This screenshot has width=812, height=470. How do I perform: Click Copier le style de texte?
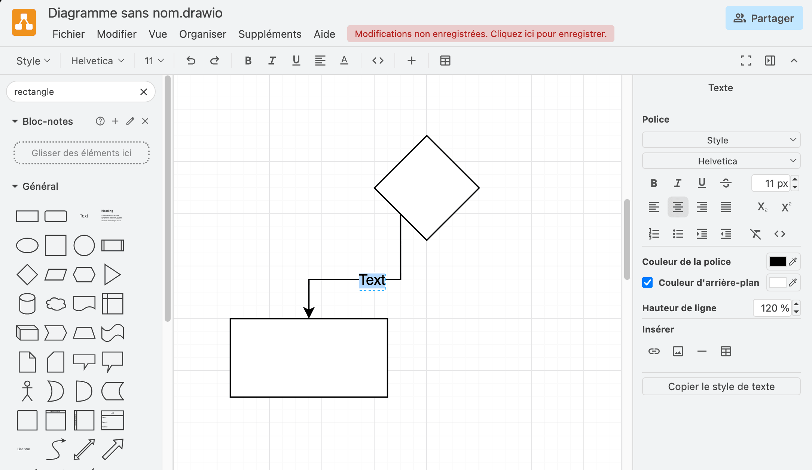pyautogui.click(x=721, y=386)
